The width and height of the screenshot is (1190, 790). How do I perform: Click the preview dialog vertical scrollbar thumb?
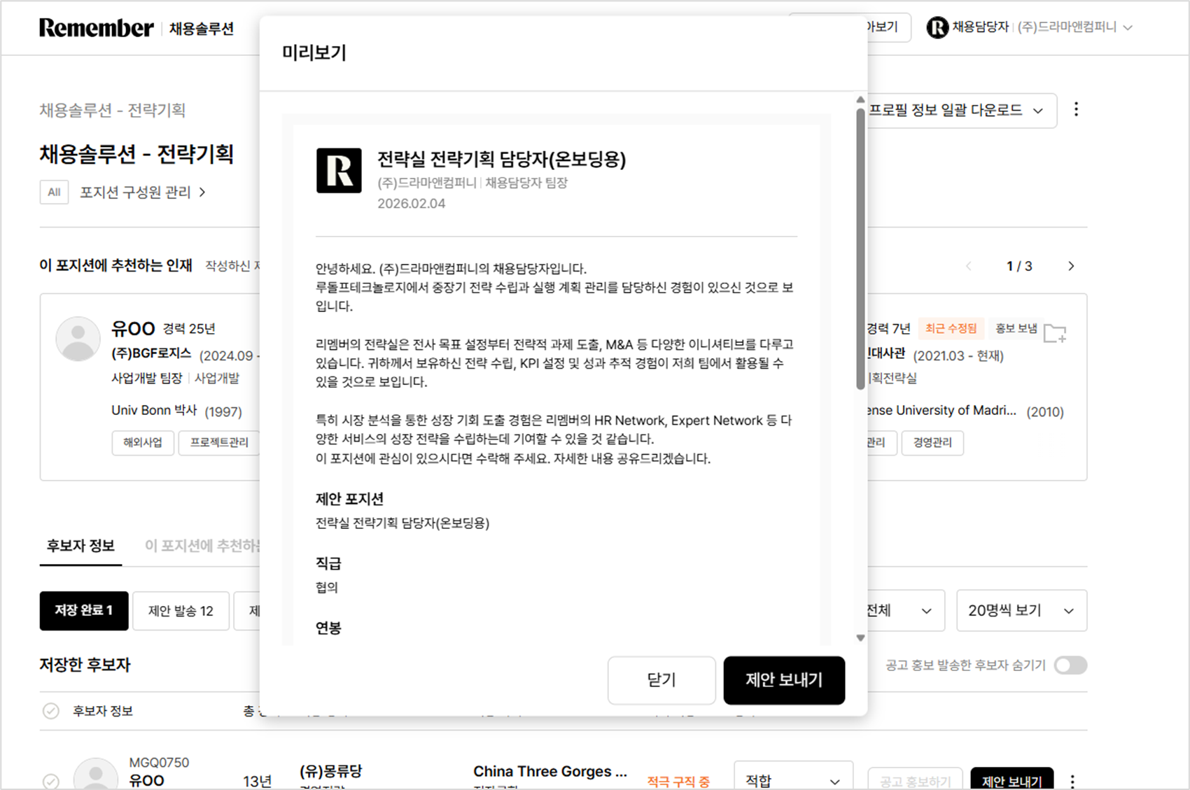(x=860, y=245)
